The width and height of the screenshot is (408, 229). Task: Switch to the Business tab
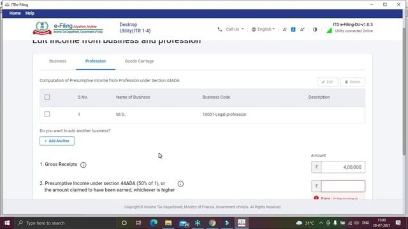click(x=58, y=61)
